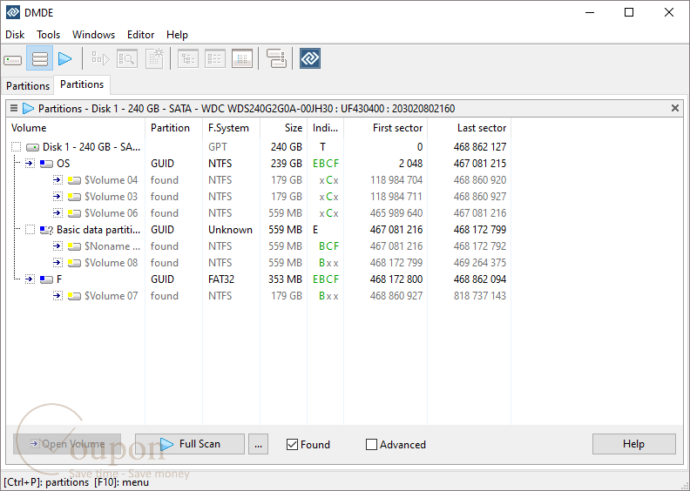
Task: Click the 353 MB size cell
Action: click(285, 279)
